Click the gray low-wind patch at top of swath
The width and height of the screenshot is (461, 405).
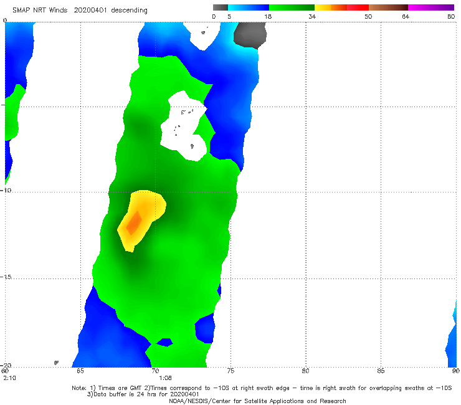coord(250,35)
